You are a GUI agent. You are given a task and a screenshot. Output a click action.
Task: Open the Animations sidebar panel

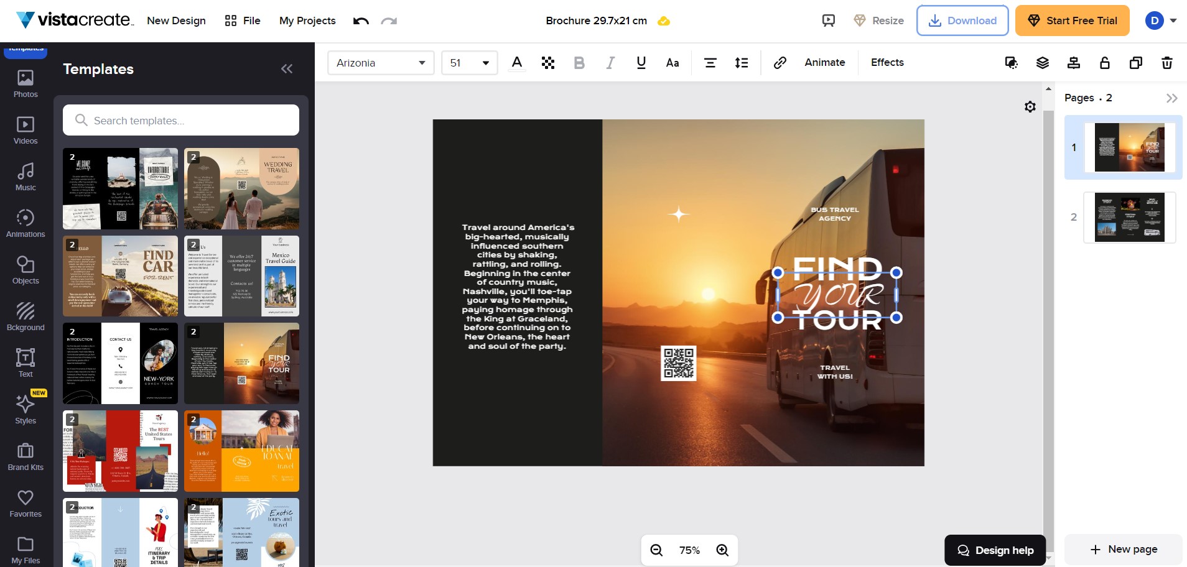pos(26,224)
